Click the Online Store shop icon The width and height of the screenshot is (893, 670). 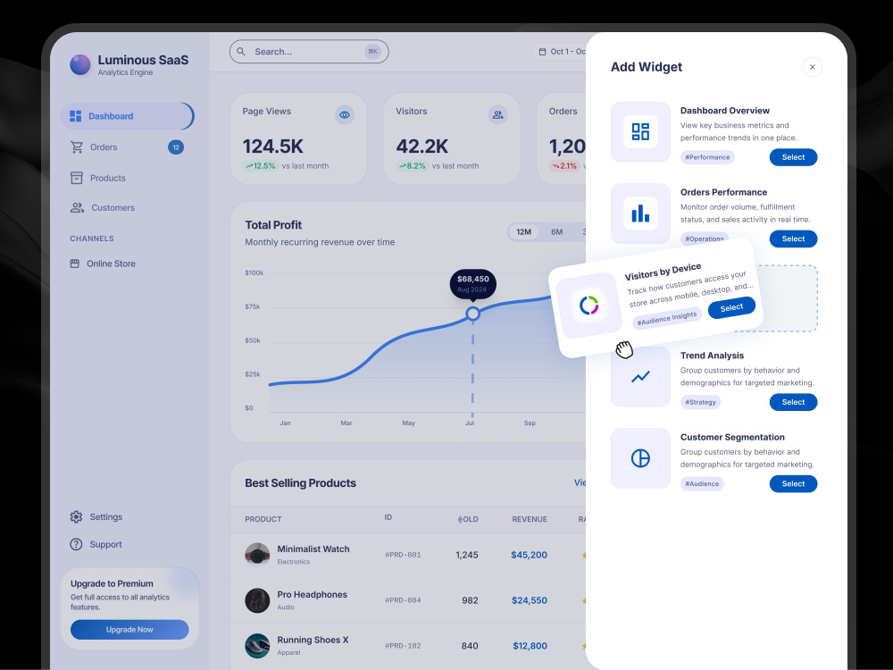(x=75, y=264)
